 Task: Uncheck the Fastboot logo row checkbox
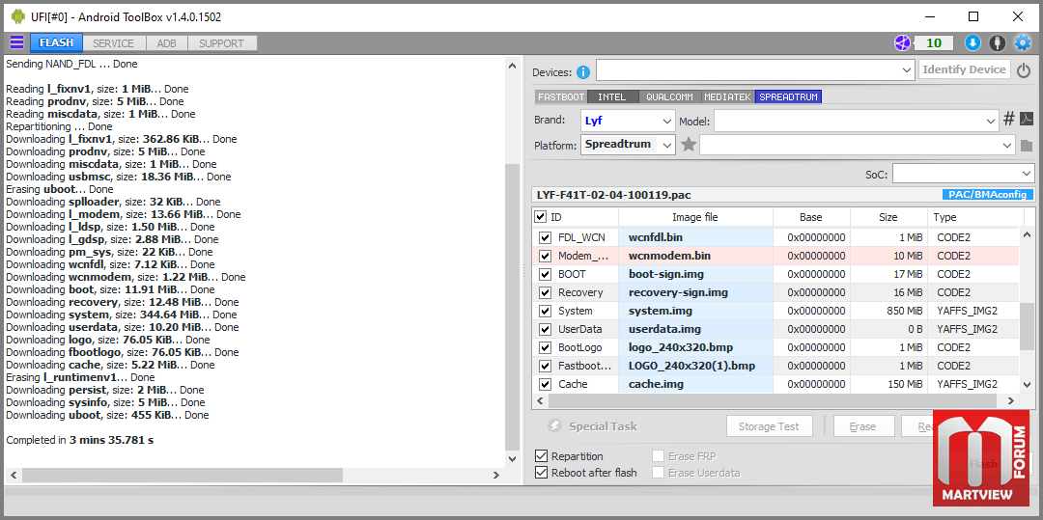pyautogui.click(x=546, y=366)
